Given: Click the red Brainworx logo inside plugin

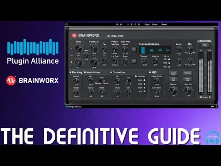Looking at the screenshot, I should (74, 36).
